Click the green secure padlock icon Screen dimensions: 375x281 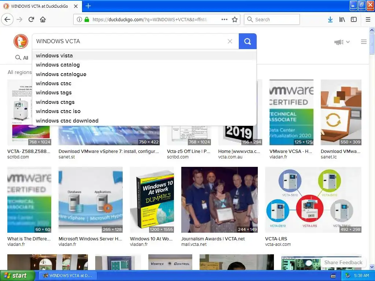tap(86, 20)
